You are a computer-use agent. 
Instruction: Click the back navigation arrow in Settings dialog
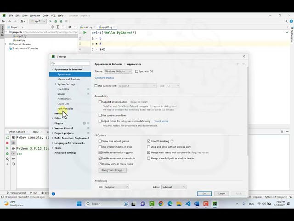tap(238, 64)
